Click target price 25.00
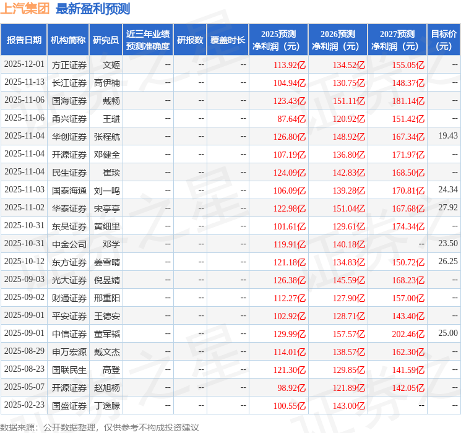 (x=448, y=333)
